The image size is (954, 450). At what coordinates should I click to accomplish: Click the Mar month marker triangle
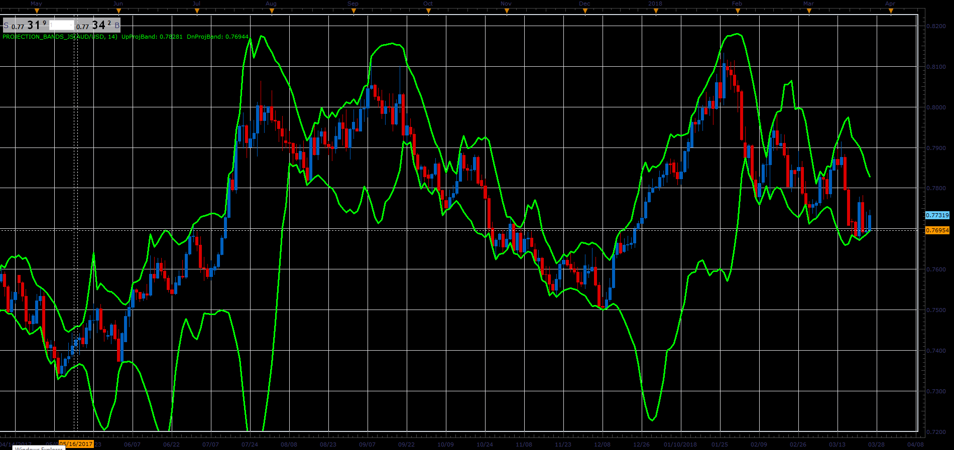coord(809,11)
